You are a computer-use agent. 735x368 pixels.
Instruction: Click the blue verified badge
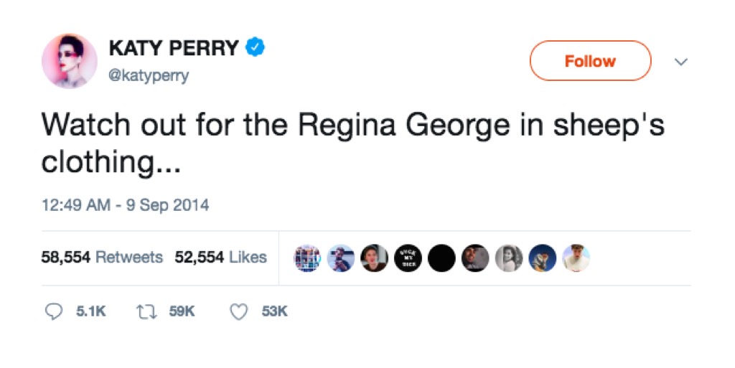pyautogui.click(x=256, y=48)
